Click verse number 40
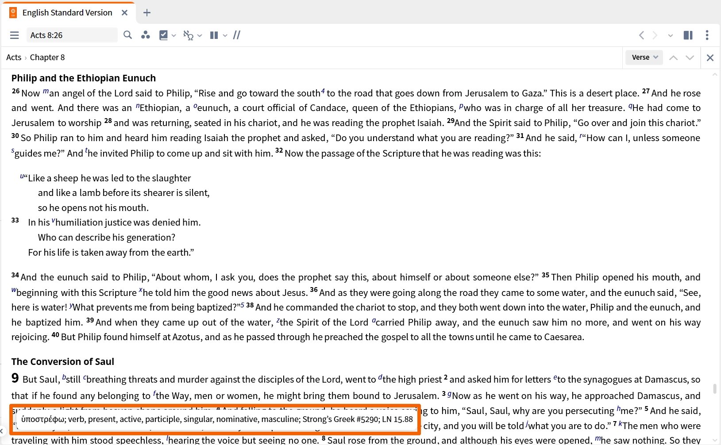721x445 pixels. point(55,334)
